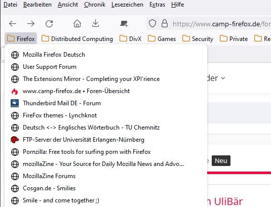The height and width of the screenshot is (207, 271).
Task: Collapse the Firefox bookmarks folder
Action: tap(21, 38)
